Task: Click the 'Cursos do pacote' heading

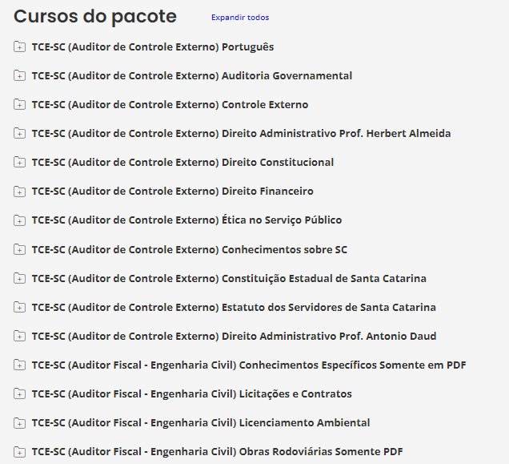Action: (x=95, y=17)
